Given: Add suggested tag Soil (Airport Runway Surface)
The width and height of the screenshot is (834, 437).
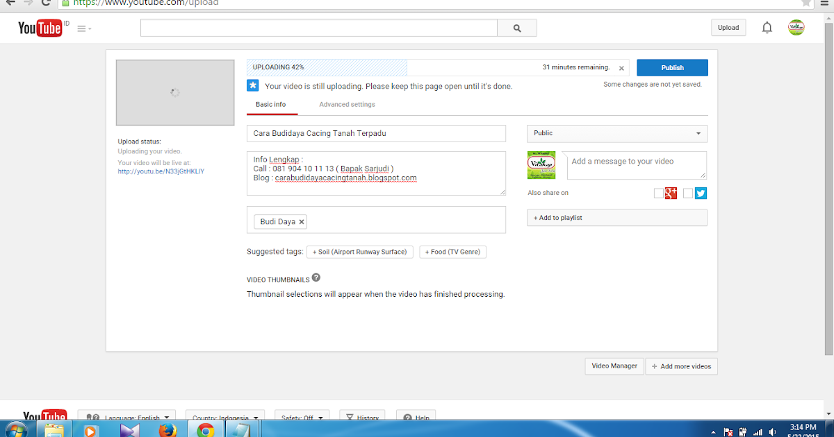Looking at the screenshot, I should click(360, 252).
